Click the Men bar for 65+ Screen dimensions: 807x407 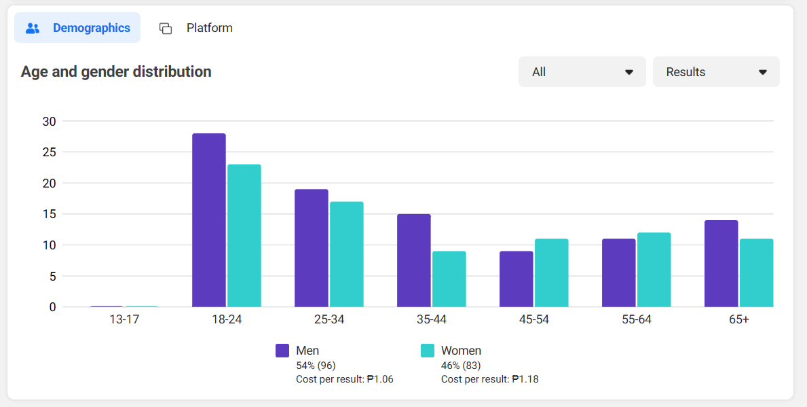click(x=721, y=264)
